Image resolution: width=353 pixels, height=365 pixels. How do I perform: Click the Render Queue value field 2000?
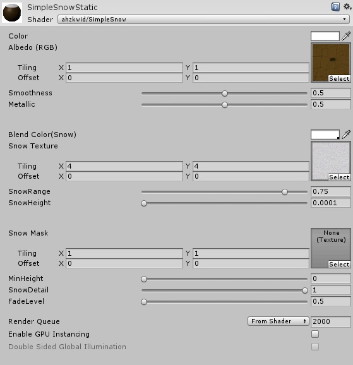click(331, 321)
